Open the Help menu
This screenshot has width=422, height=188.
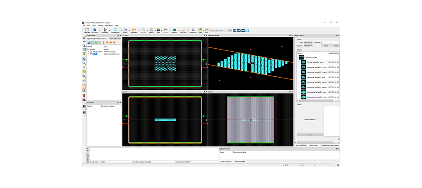(116, 25)
